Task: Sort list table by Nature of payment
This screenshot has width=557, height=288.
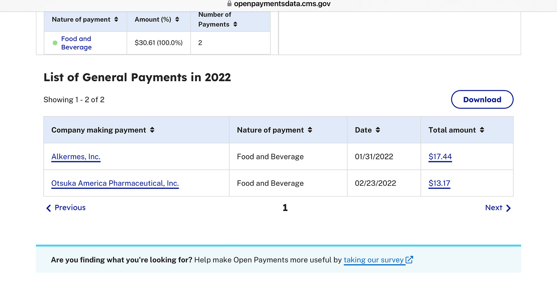Action: [x=310, y=130]
